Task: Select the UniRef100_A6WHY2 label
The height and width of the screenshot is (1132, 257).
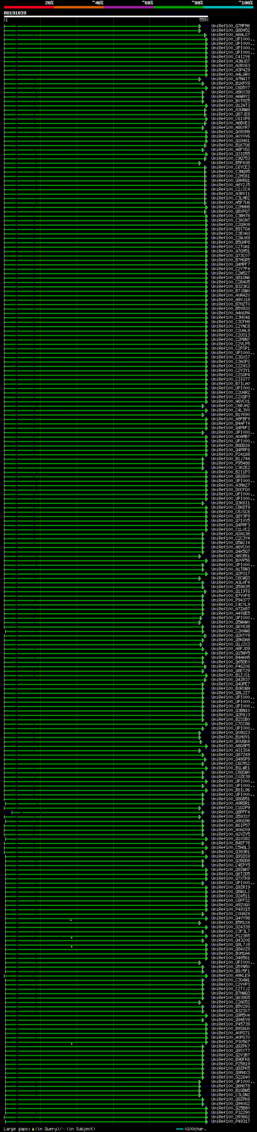Action: point(230,96)
